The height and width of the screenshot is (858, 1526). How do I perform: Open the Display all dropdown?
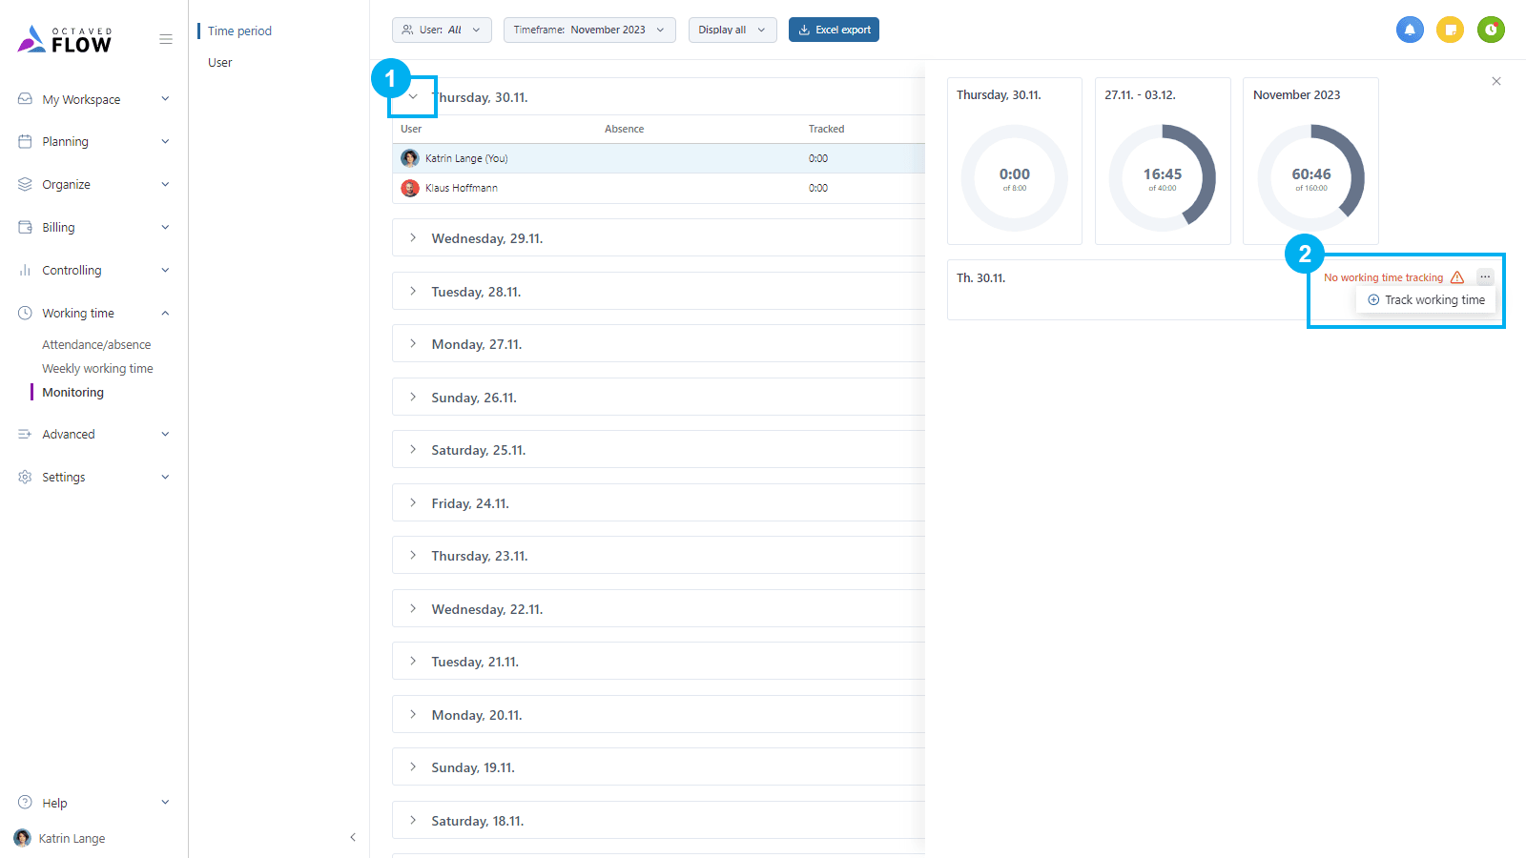(732, 30)
